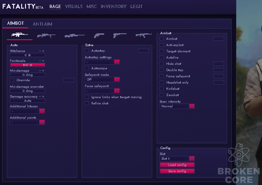Expand the Scan intensity dropdown
Image resolution: width=262 pixels, height=185 pixels.
tap(177, 106)
